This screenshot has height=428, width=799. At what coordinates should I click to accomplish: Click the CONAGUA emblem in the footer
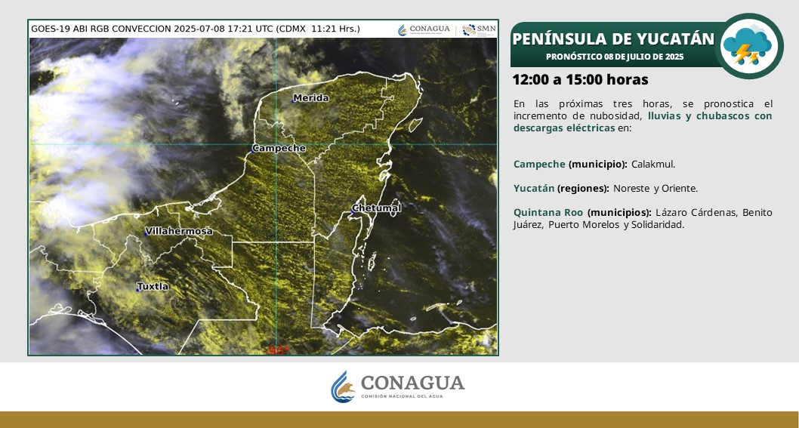click(x=343, y=387)
